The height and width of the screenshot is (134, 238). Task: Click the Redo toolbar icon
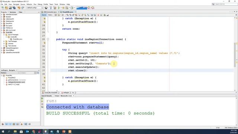tap(23, 8)
